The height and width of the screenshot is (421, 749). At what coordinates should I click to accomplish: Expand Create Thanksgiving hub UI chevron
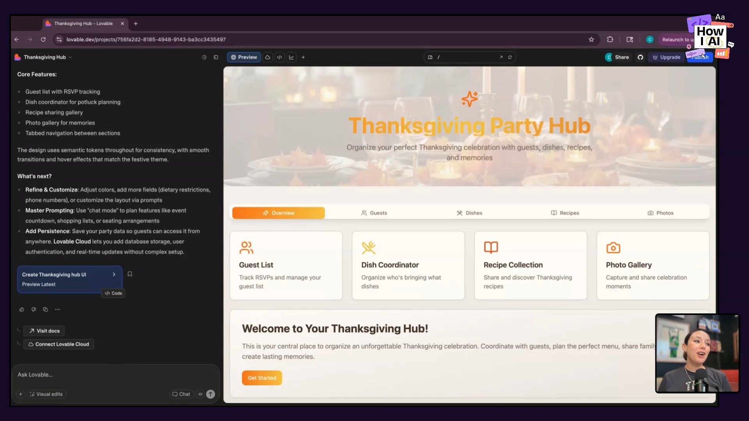click(114, 274)
